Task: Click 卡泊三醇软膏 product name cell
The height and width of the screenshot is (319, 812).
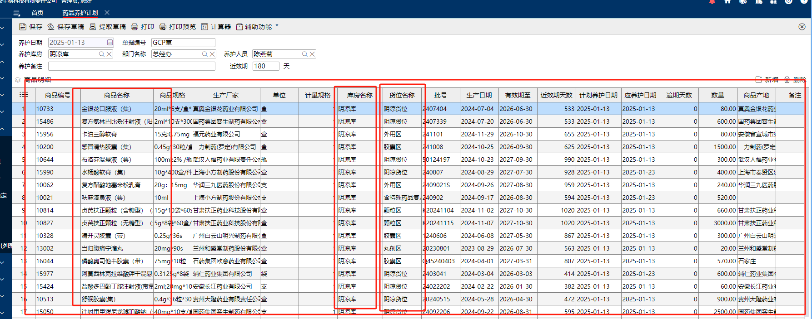Action: [x=117, y=134]
